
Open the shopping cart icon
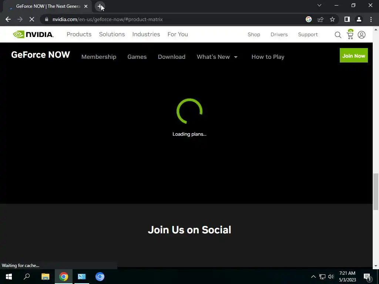pyautogui.click(x=350, y=34)
